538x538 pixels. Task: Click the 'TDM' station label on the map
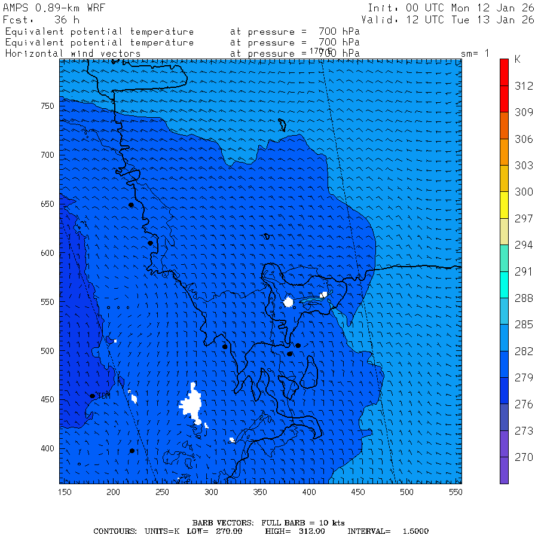104,396
